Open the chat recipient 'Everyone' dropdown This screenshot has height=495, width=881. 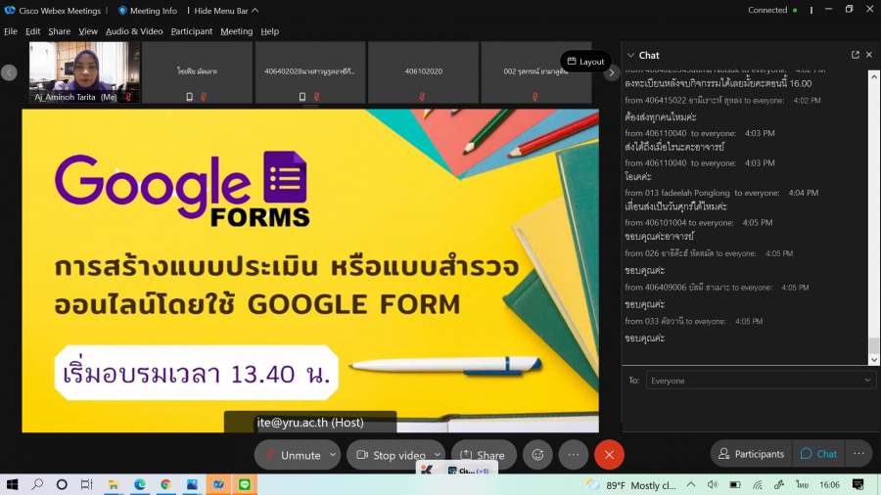[x=760, y=381]
